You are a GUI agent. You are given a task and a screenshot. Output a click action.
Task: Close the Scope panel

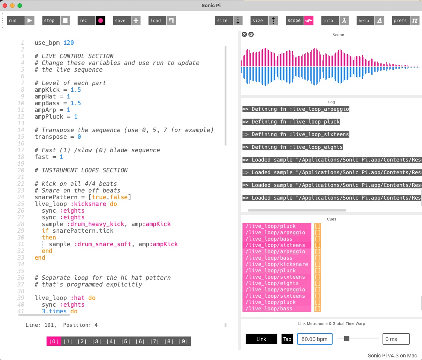click(244, 34)
